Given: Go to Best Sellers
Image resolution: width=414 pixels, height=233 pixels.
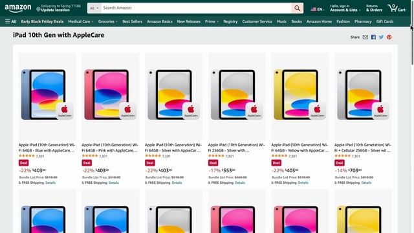Looking at the screenshot, I should click(x=132, y=21).
